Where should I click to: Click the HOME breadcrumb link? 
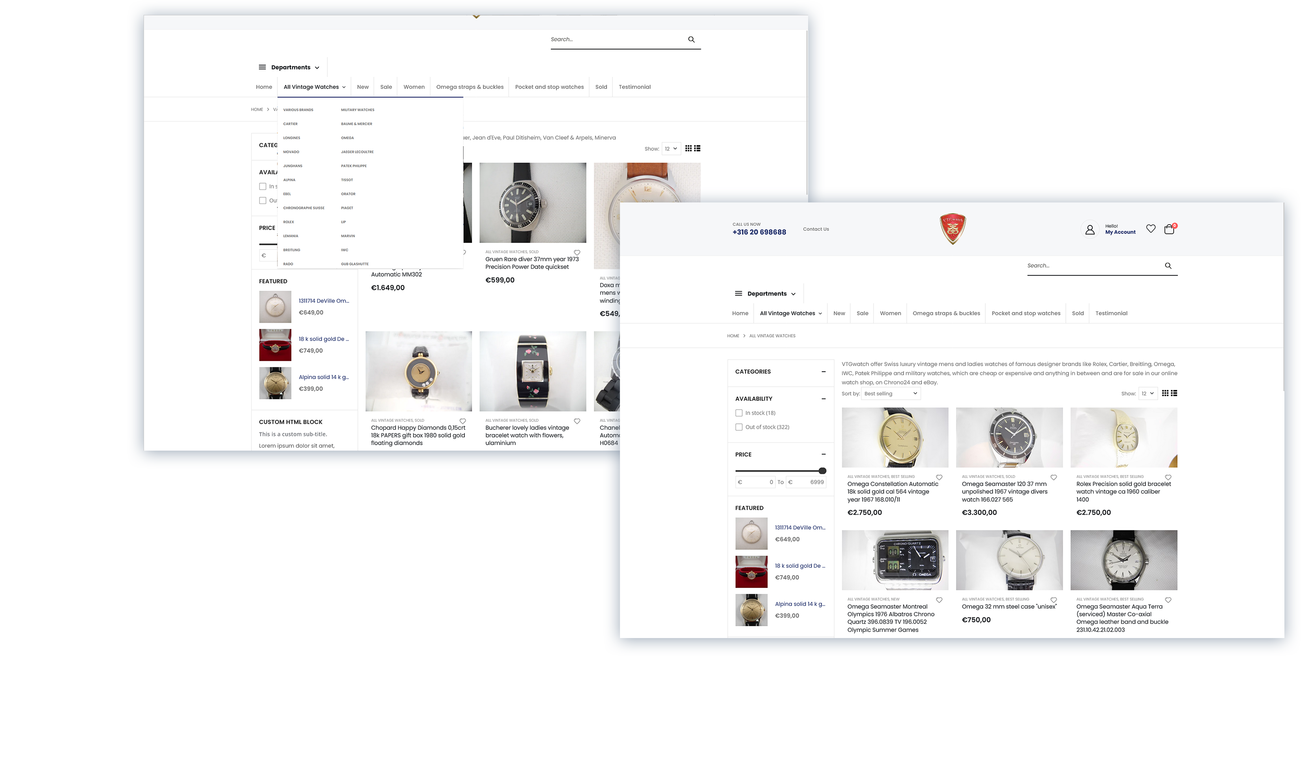(733, 335)
